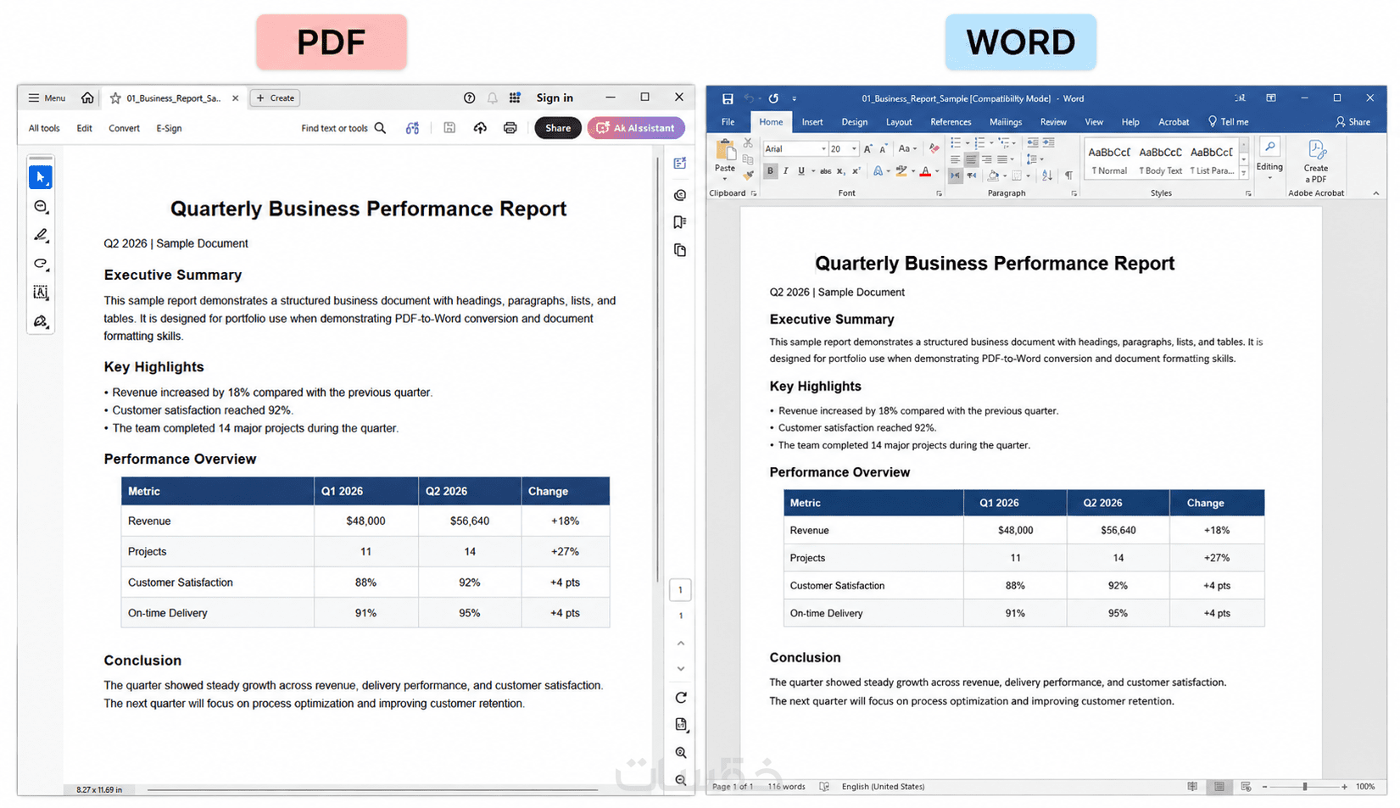The image size is (1400, 808).
Task: Toggle align left in Word paragraph group
Action: (956, 159)
